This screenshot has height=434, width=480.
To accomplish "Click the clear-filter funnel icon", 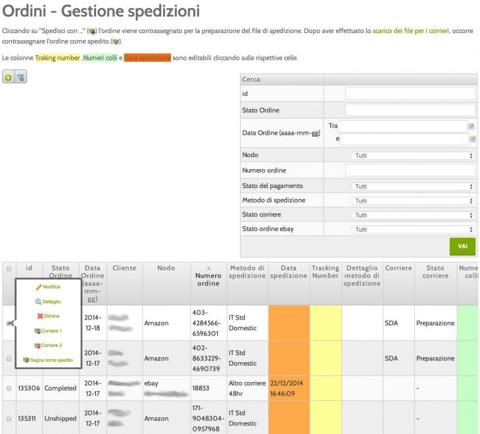I will pos(20,78).
